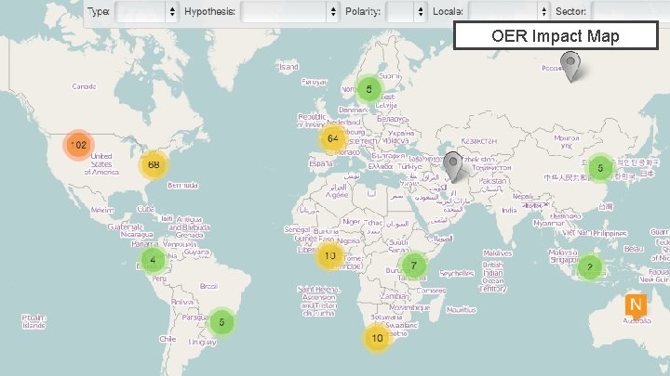Click the Brasil map label
670x376 pixels.
coord(208,286)
